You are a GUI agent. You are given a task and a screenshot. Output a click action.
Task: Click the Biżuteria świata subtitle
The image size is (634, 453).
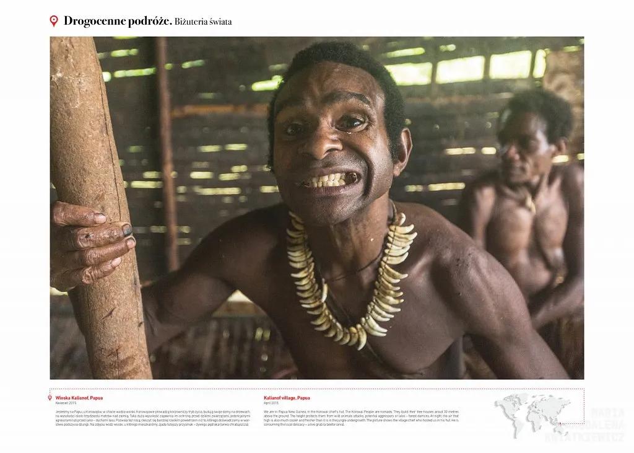(x=203, y=22)
